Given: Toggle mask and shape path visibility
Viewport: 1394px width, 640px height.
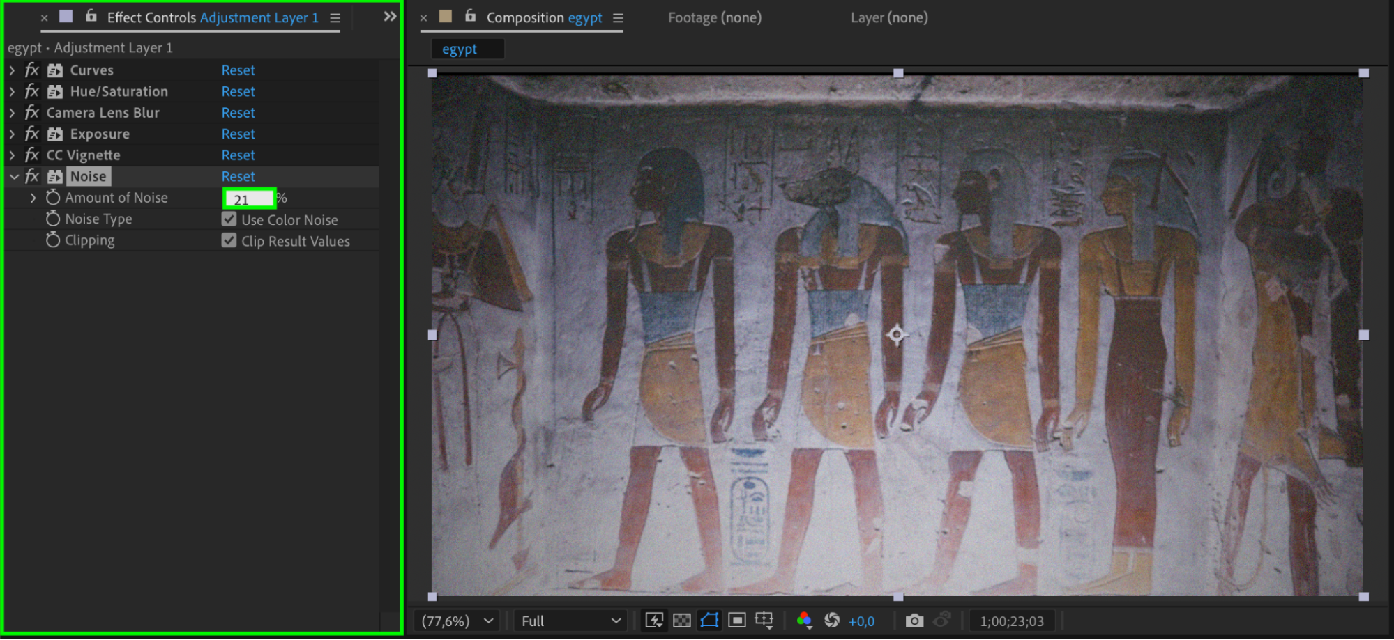Looking at the screenshot, I should pos(709,621).
